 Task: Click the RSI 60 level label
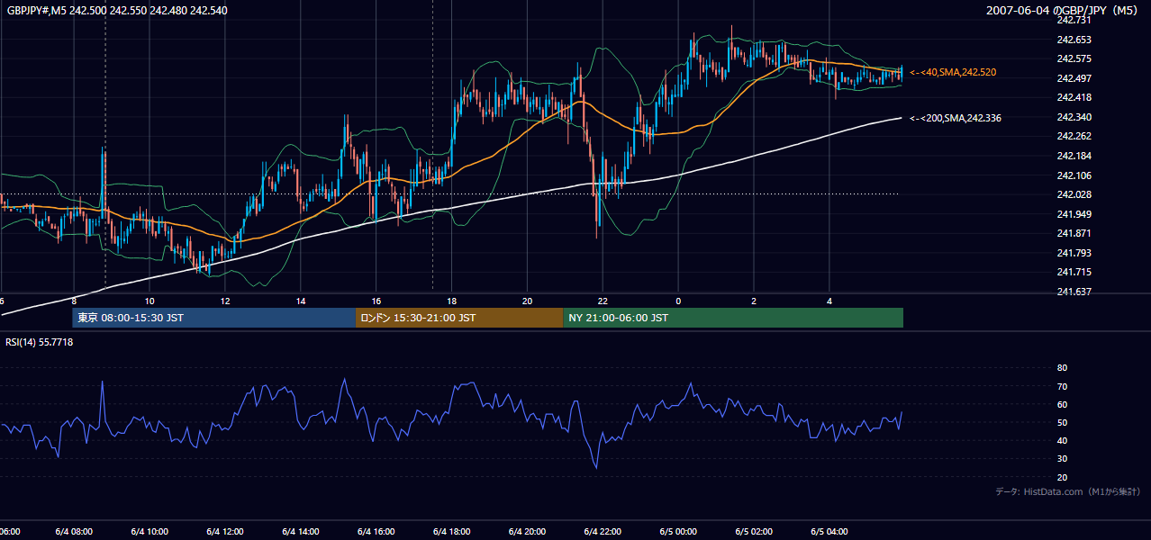click(x=1062, y=404)
